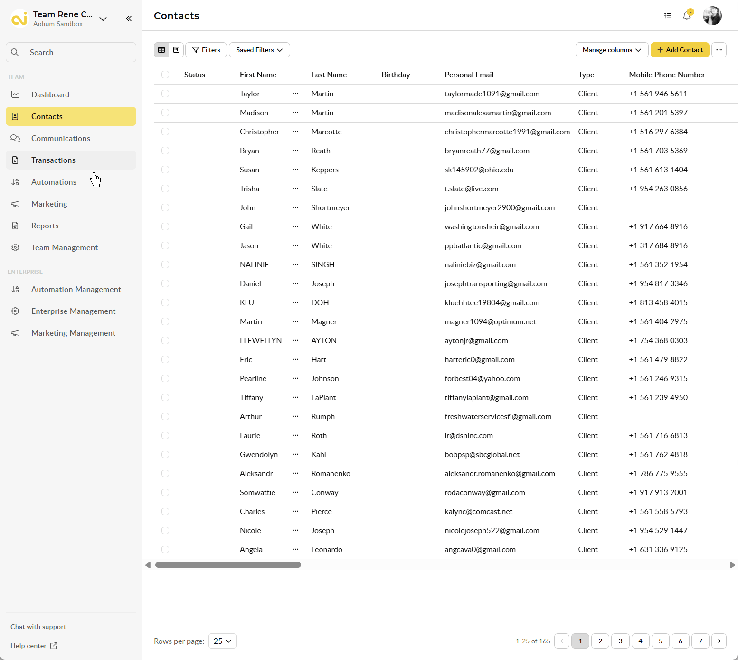The height and width of the screenshot is (660, 738).
Task: Click the user profile avatar
Action: [x=712, y=16]
